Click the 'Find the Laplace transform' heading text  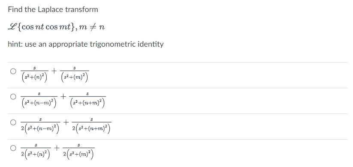[53, 10]
